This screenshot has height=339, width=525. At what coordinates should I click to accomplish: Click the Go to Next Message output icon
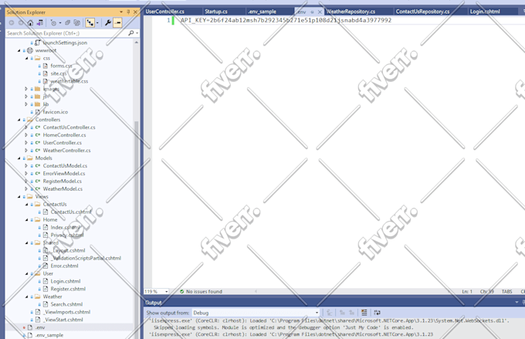[x=351, y=313]
